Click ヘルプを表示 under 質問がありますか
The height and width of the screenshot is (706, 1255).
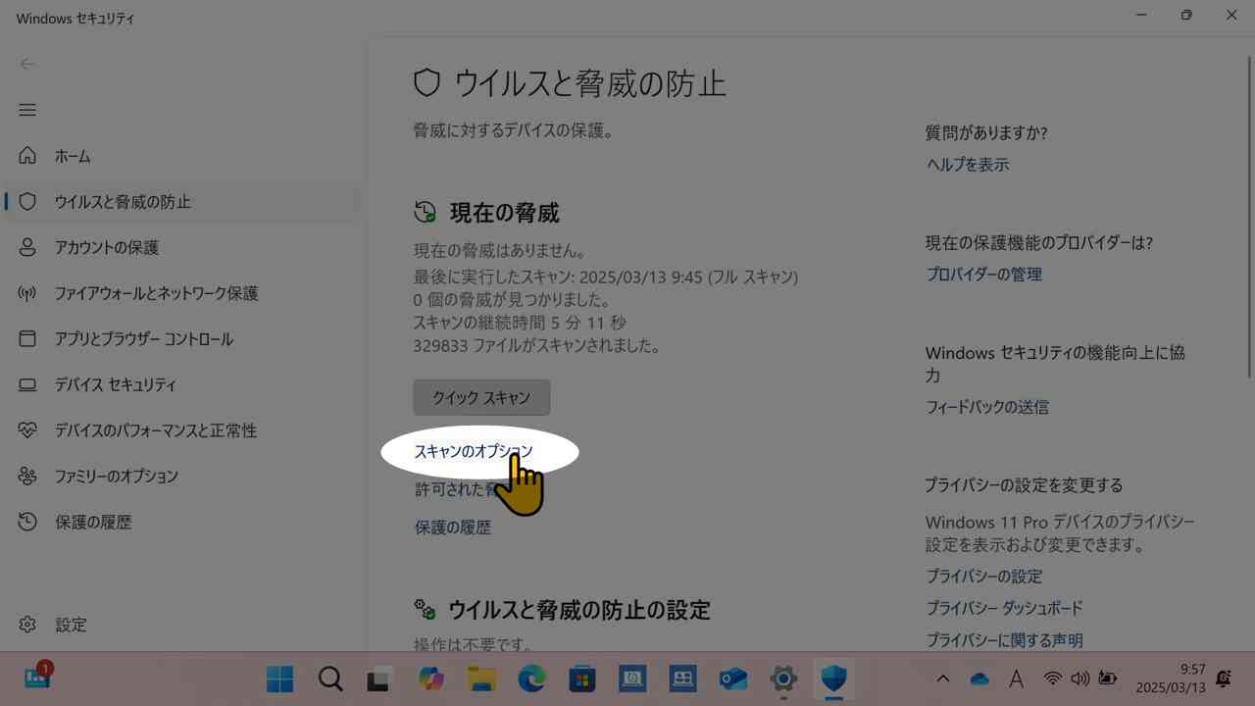coord(966,164)
